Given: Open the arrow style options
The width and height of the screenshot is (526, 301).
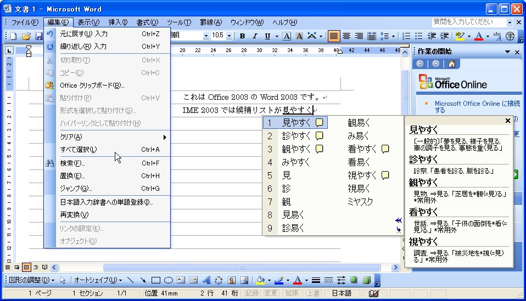Looking at the screenshot, I should click(x=341, y=280).
